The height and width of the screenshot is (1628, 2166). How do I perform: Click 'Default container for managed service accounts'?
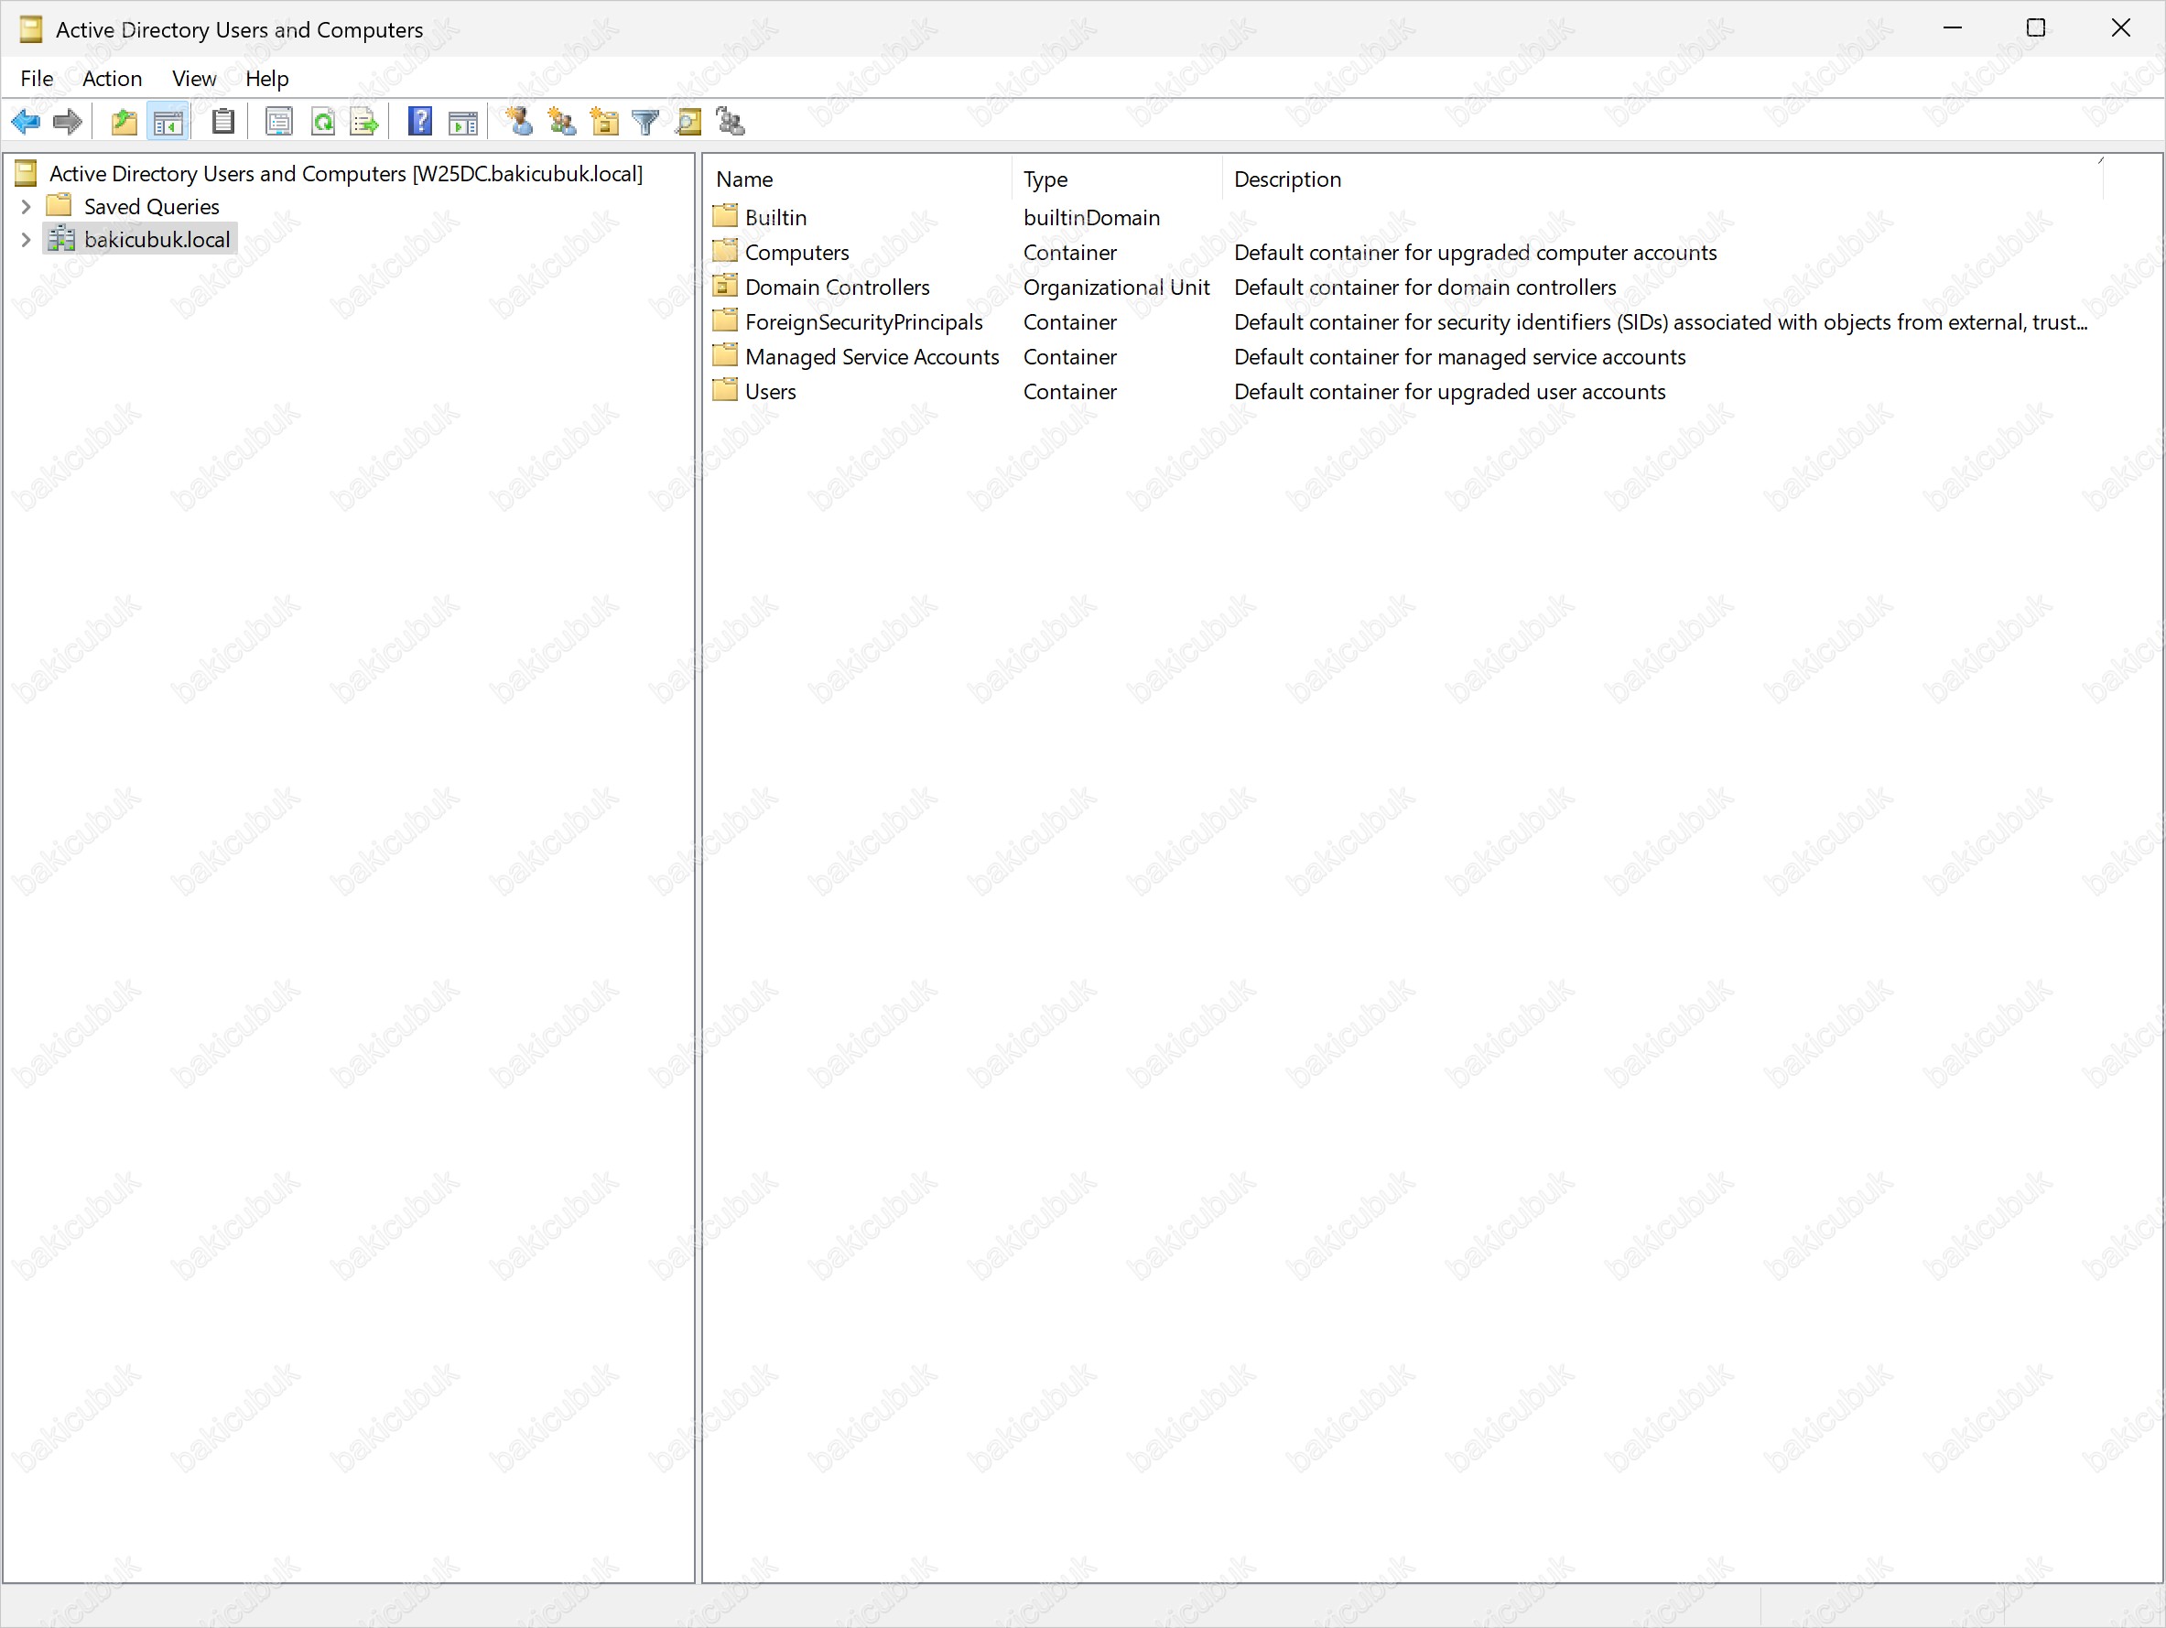coord(1459,356)
